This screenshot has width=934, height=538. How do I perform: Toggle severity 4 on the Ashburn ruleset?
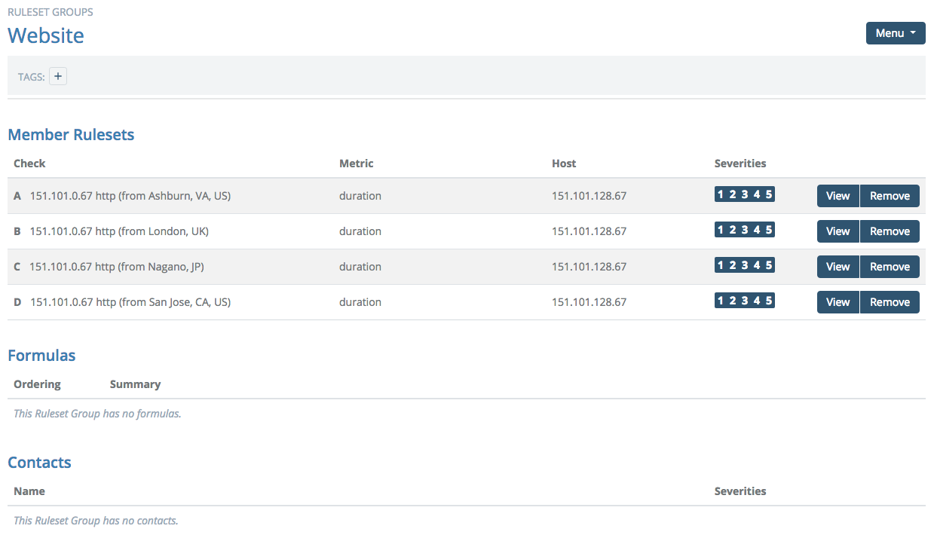[x=755, y=194]
